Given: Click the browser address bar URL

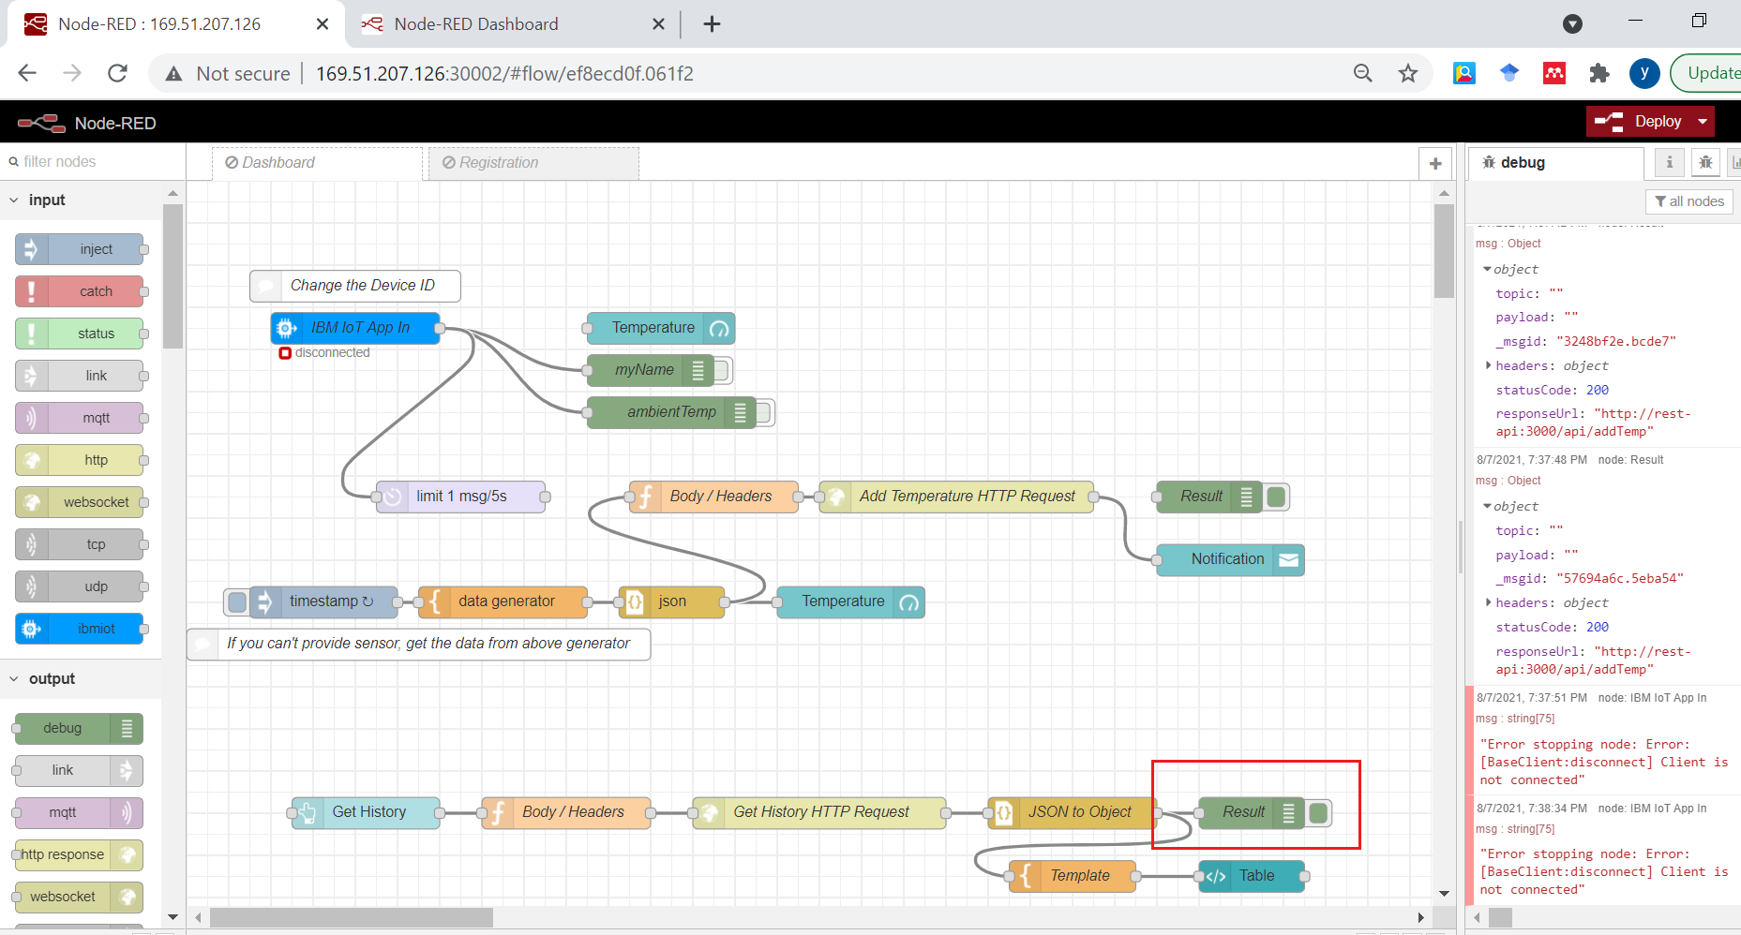Looking at the screenshot, I should pyautogui.click(x=504, y=73).
